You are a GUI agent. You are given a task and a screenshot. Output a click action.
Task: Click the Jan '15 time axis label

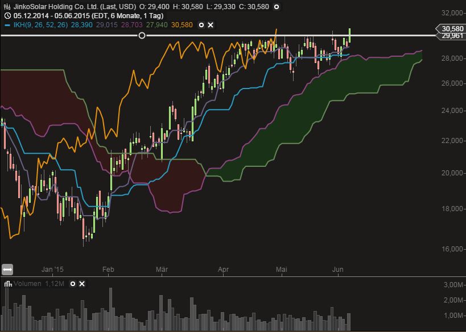pos(52,270)
